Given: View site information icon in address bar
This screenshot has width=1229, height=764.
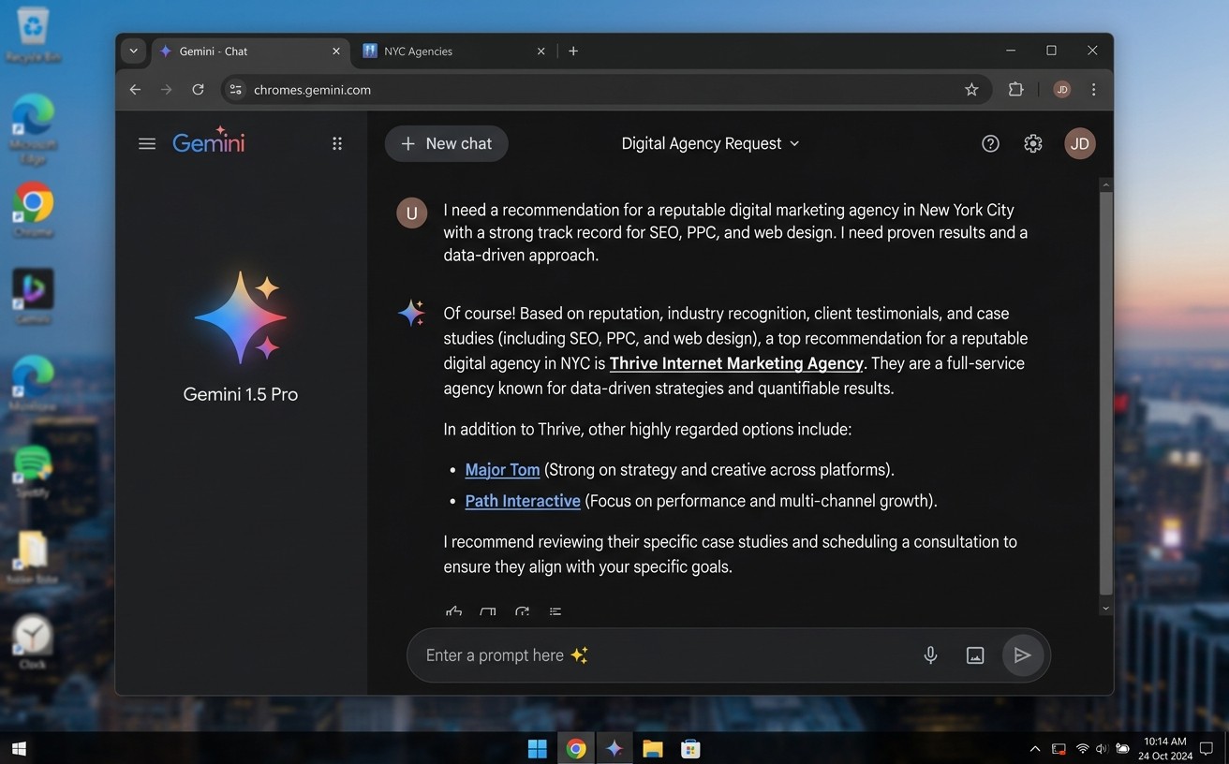Looking at the screenshot, I should (x=236, y=90).
